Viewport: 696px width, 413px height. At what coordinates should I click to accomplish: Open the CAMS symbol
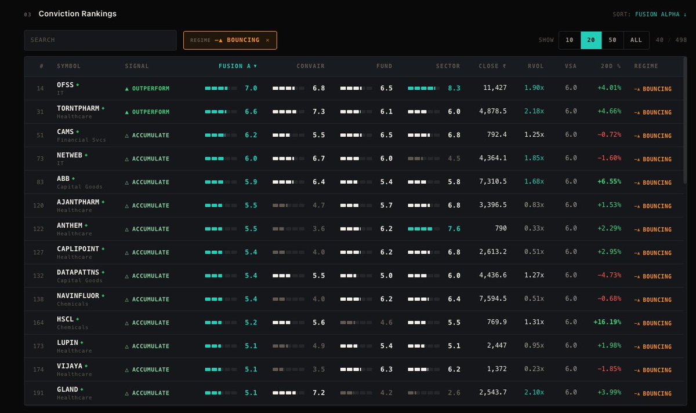tap(65, 131)
